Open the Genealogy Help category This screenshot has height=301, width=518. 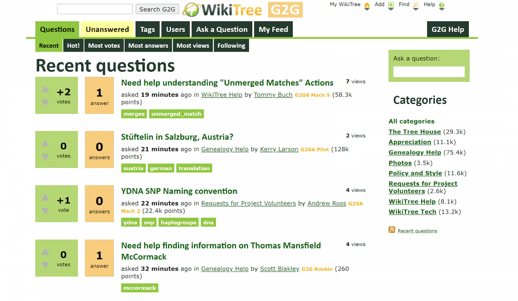415,152
